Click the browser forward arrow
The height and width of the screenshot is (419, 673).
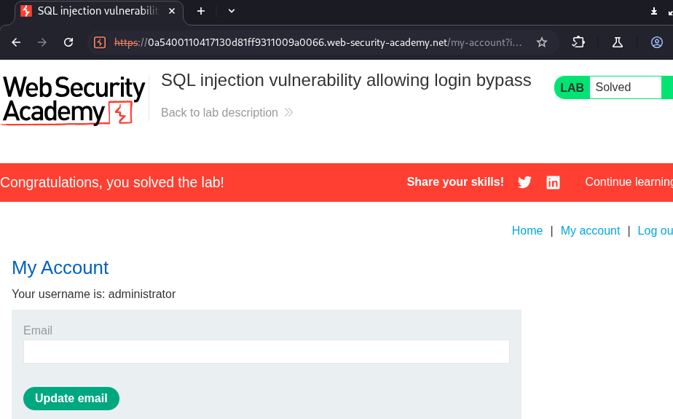pyautogui.click(x=42, y=42)
